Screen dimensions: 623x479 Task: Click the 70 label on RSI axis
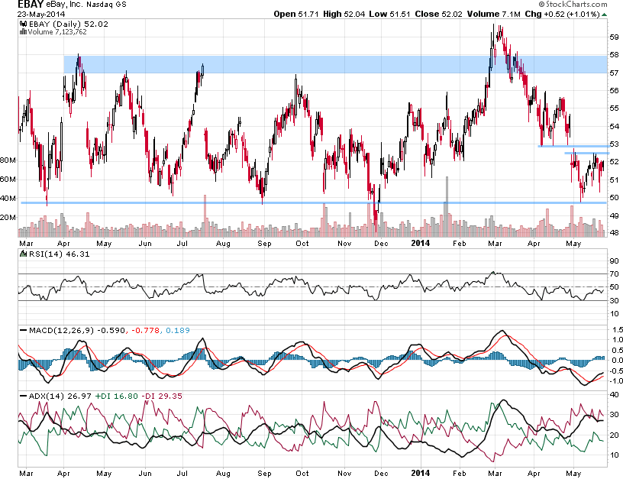click(x=615, y=274)
